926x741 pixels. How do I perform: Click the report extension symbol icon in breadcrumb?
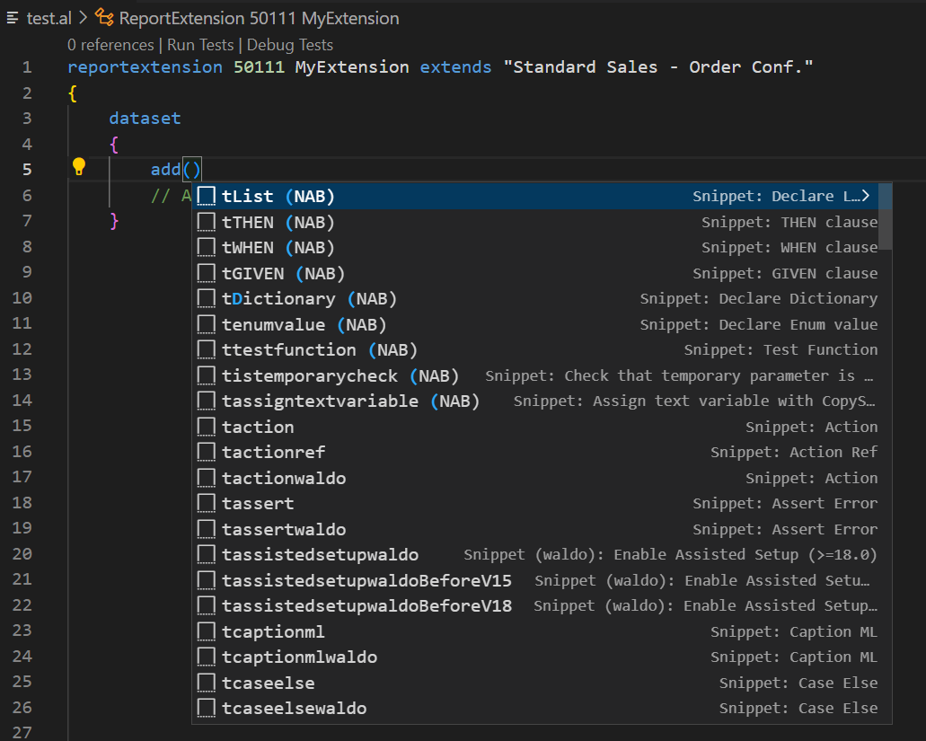[104, 17]
